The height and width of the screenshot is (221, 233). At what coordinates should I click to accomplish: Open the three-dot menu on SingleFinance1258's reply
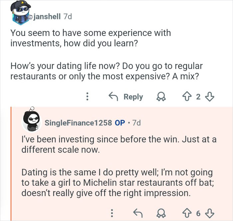(x=112, y=213)
